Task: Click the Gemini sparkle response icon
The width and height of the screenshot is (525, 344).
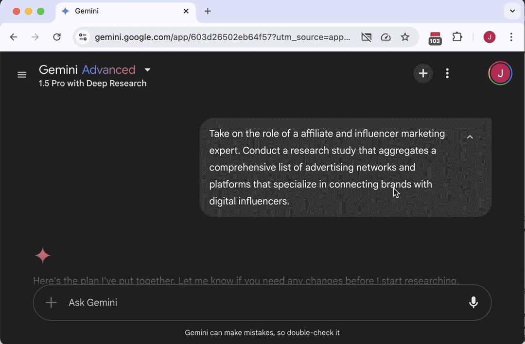Action: click(42, 256)
